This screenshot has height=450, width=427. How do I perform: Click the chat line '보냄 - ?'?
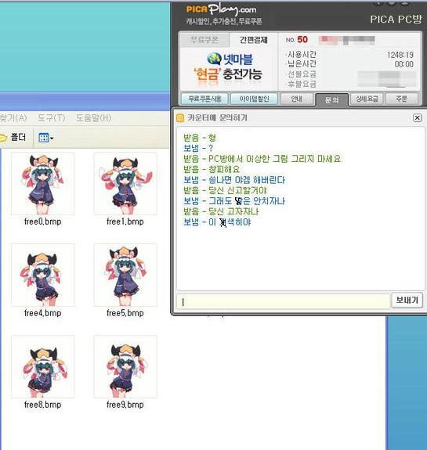(x=198, y=149)
